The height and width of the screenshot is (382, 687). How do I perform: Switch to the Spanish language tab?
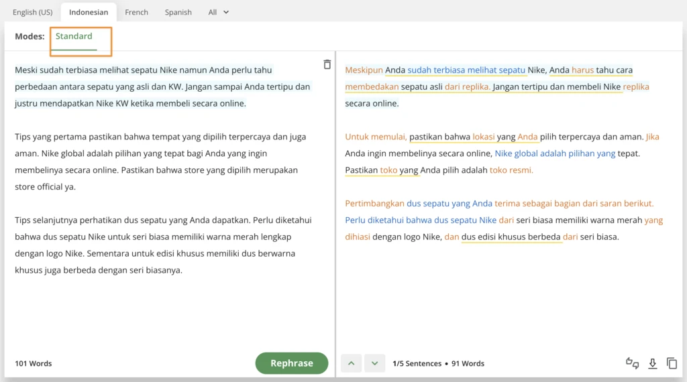pos(178,12)
